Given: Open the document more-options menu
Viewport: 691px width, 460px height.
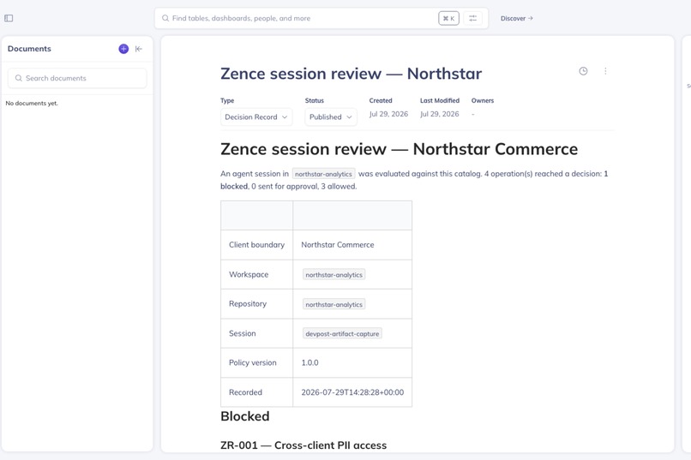Looking at the screenshot, I should 605,71.
